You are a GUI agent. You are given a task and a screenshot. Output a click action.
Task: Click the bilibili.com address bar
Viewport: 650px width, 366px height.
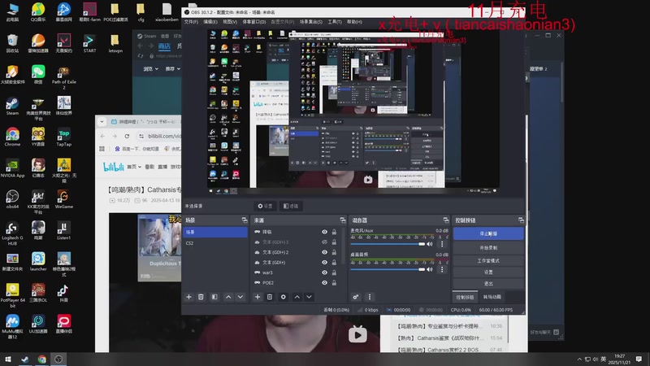(x=159, y=136)
